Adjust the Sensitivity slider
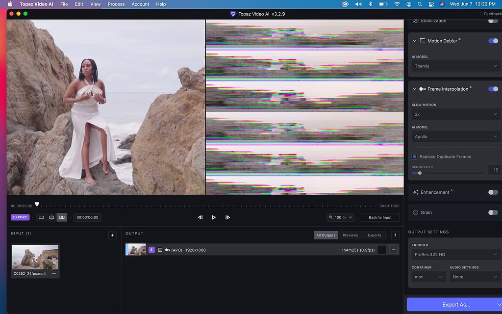This screenshot has height=314, width=502. click(421, 173)
